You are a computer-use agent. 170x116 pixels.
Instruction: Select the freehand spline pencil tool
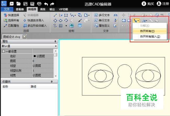pos(61,15)
